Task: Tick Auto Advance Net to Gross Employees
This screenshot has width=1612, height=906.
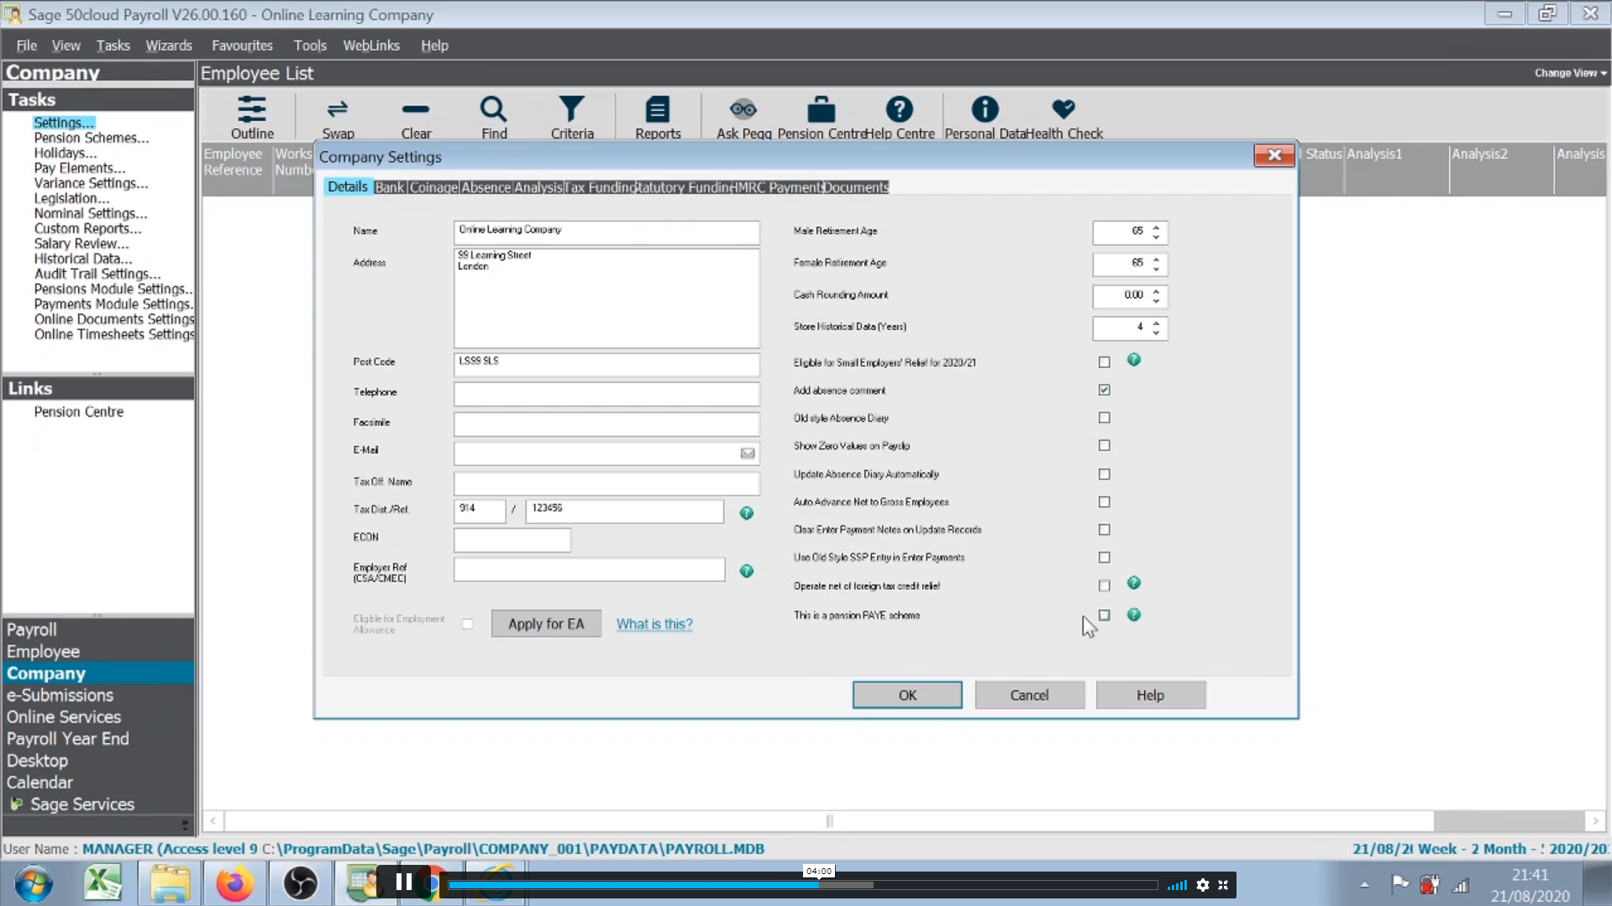Action: 1104,501
